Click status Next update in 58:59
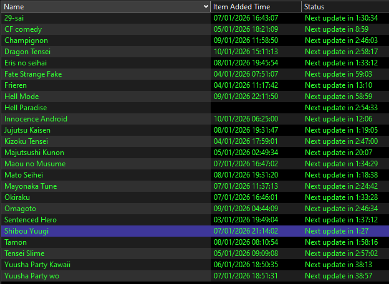Viewport: 389px width, 284px height. tap(339, 97)
